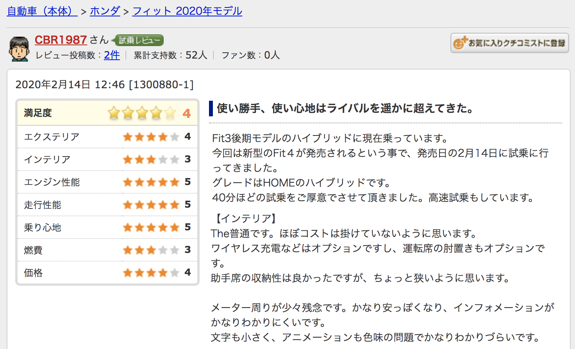Open the ホンダ breadcrumb link
575x349 pixels.
[105, 11]
